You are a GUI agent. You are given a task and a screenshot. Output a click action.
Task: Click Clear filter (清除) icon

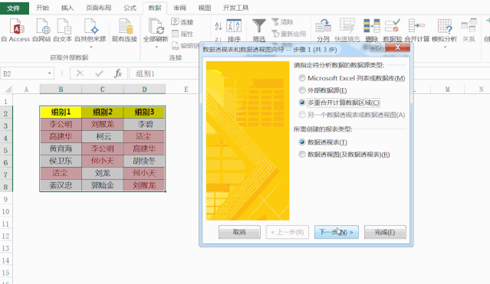[x=282, y=22]
